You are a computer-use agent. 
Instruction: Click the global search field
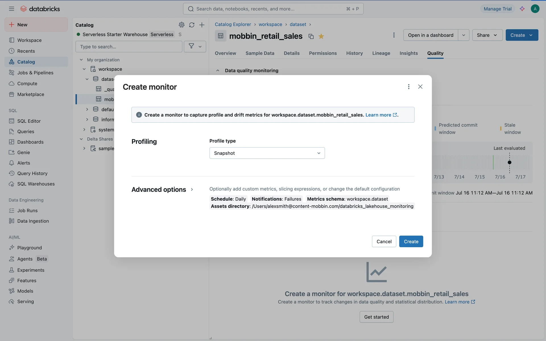pos(273,9)
